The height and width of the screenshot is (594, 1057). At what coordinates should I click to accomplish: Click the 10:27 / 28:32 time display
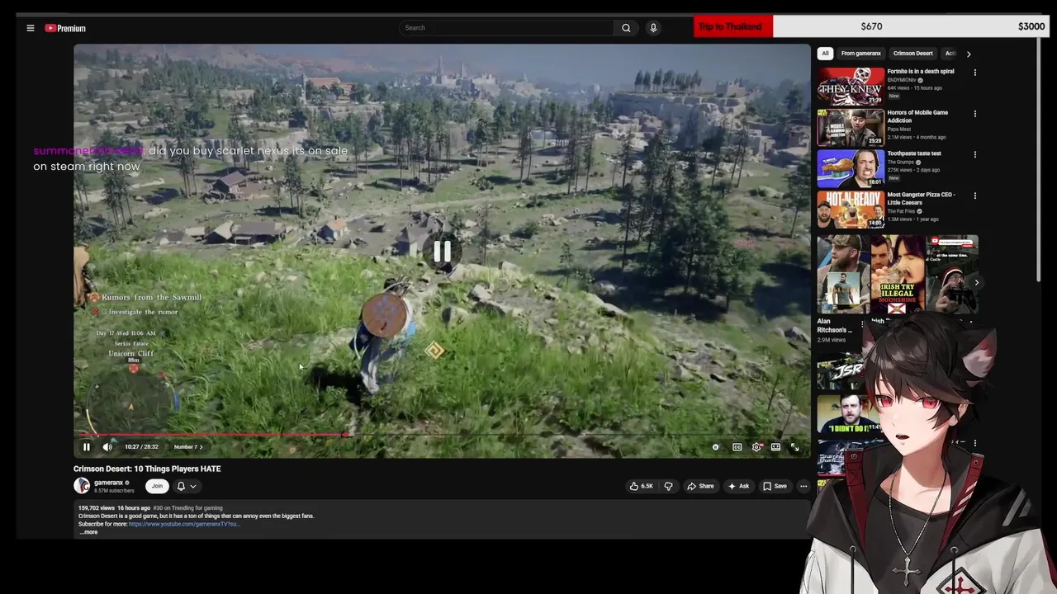click(141, 447)
